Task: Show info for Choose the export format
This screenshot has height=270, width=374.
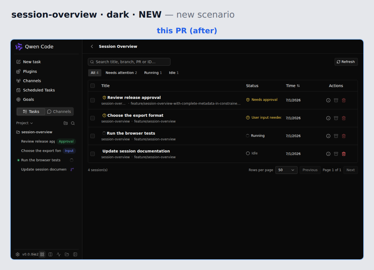Action: click(328, 118)
